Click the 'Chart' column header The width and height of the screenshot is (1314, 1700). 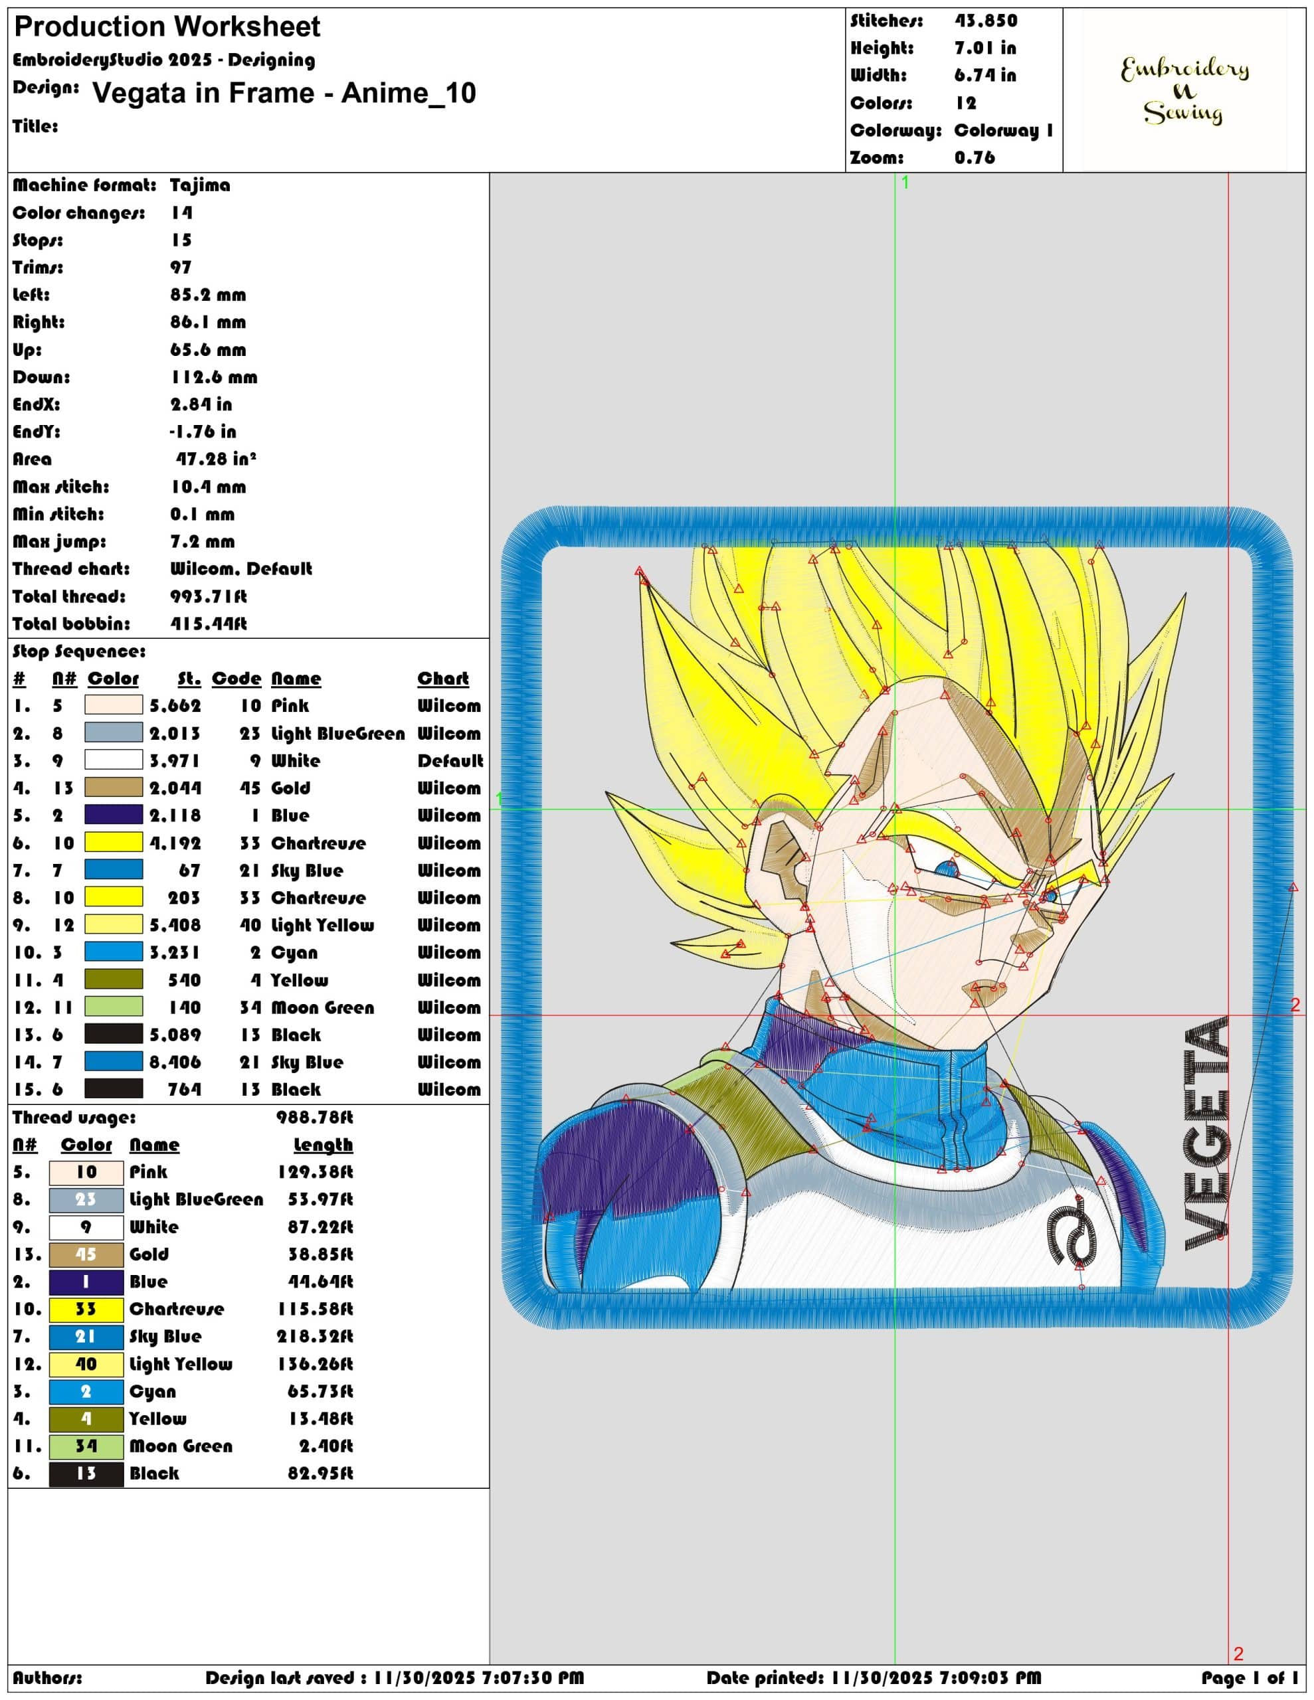point(443,678)
